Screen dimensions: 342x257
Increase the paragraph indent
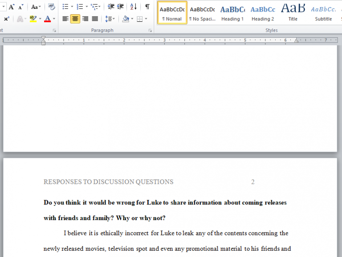tap(120, 7)
